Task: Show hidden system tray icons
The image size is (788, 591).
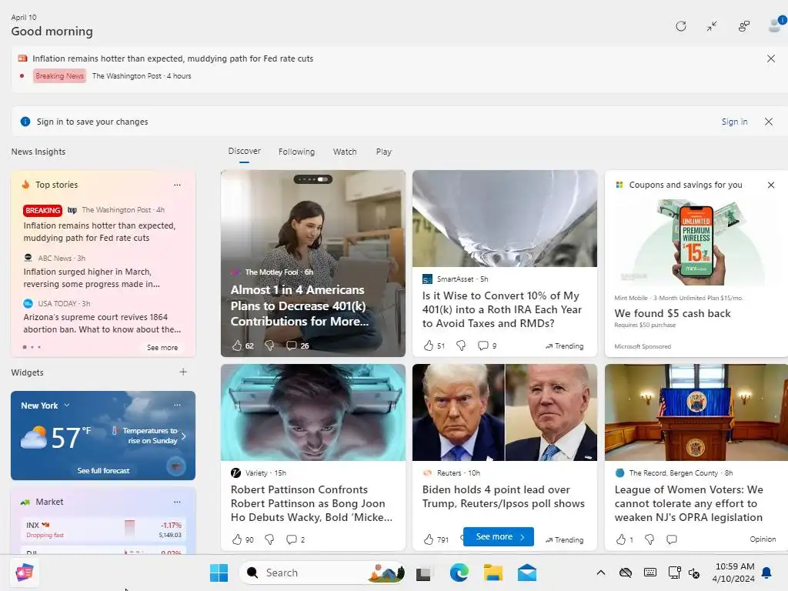Action: click(x=600, y=573)
